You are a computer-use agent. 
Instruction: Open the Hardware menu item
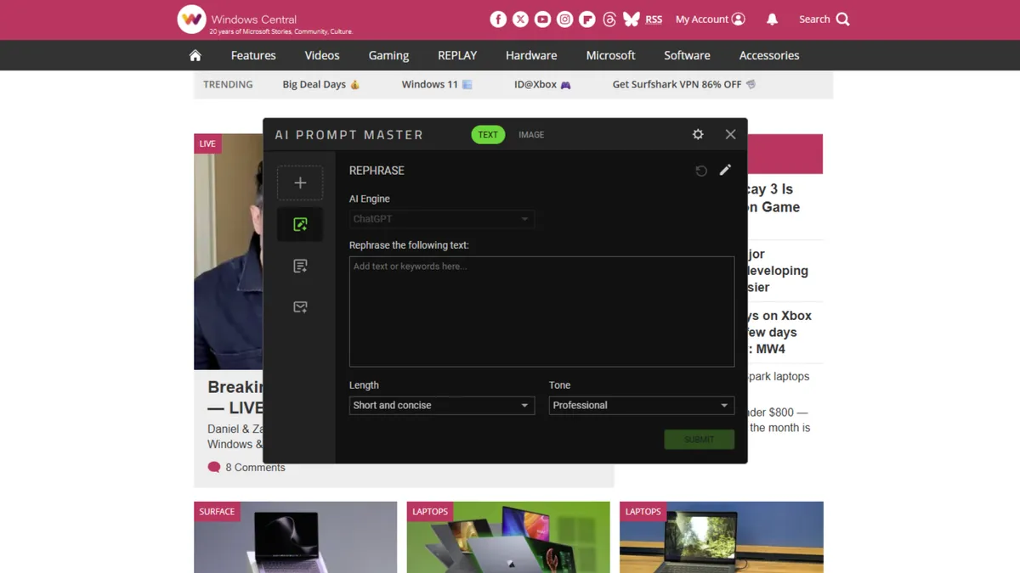tap(531, 55)
